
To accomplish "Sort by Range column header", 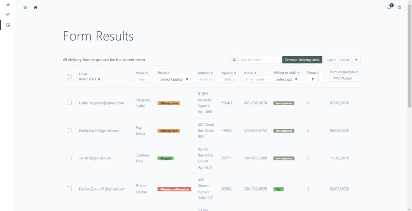I will 313,72.
